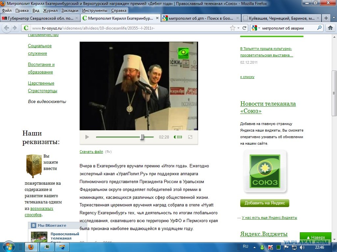The height and width of the screenshot is (252, 337).
Task: Adjust the video volume bars control
Action: coord(179,137)
